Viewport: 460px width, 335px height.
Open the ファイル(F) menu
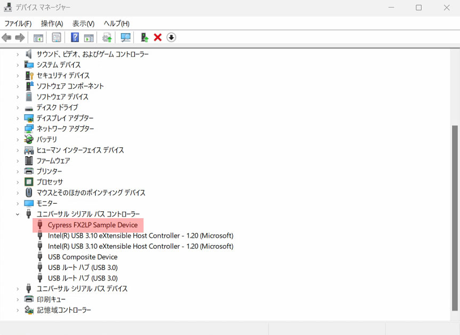point(18,23)
